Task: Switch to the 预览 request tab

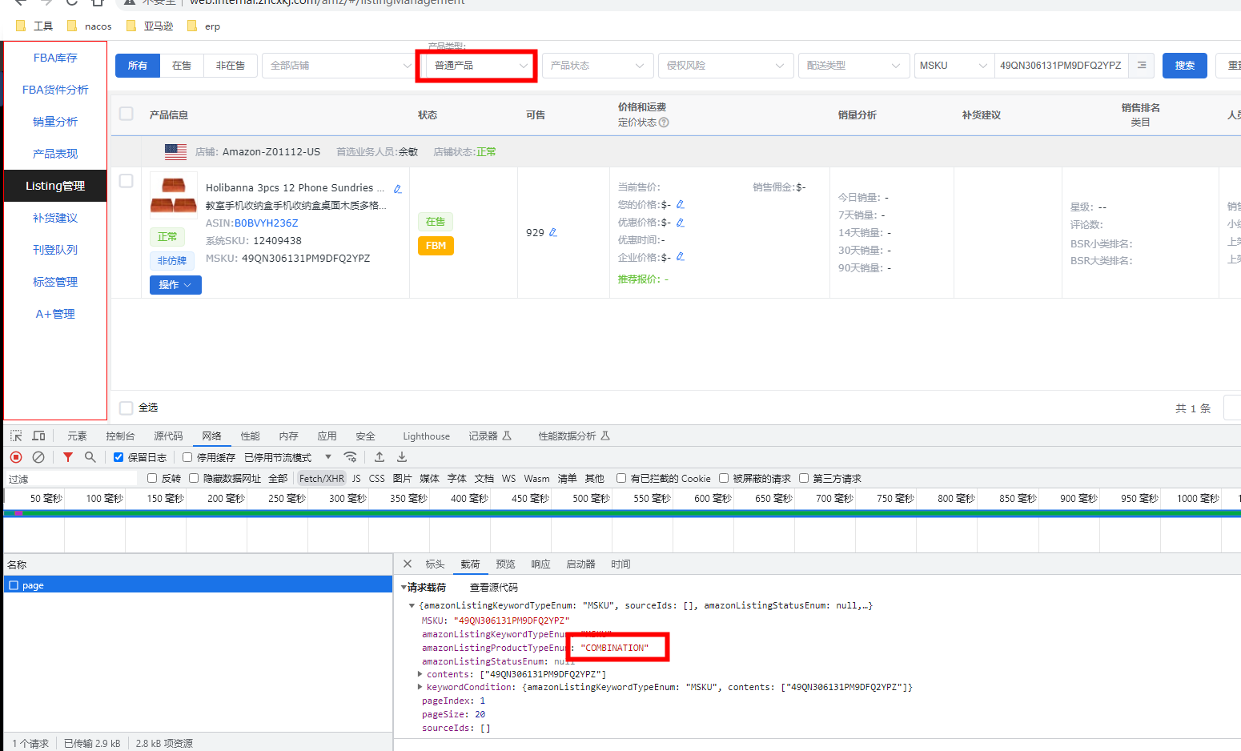Action: [505, 564]
